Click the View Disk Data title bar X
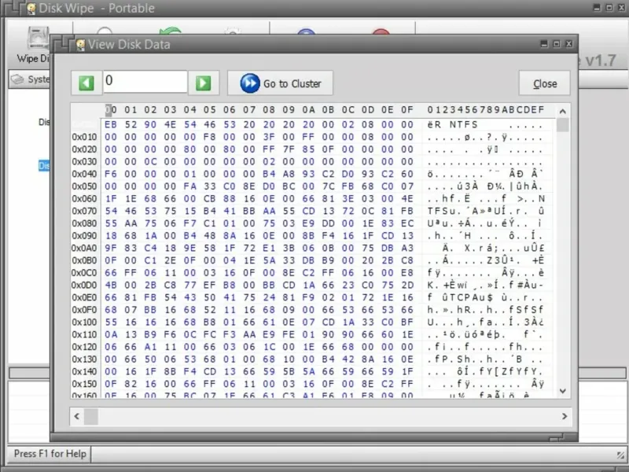This screenshot has width=629, height=472. (x=568, y=43)
